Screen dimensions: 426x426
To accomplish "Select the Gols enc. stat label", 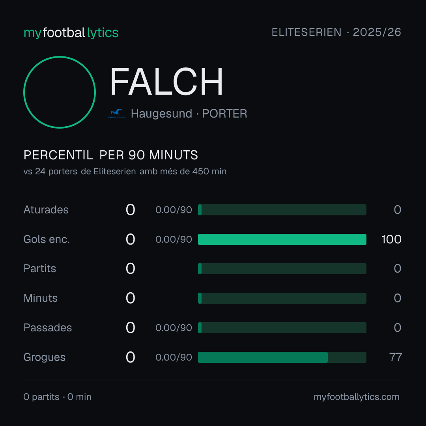I will 47,239.
